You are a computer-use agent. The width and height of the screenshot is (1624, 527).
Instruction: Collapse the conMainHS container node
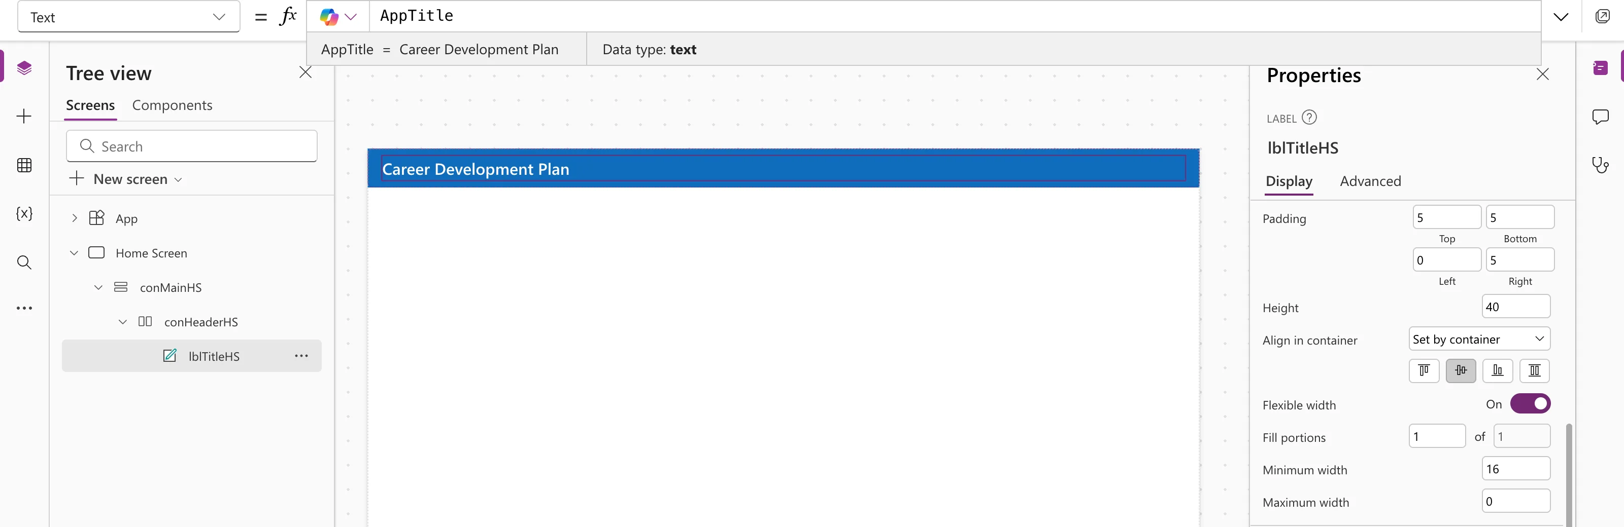[98, 288]
